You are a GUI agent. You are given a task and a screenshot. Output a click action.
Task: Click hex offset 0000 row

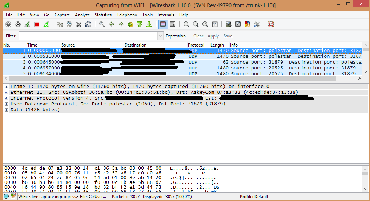pos(112,168)
